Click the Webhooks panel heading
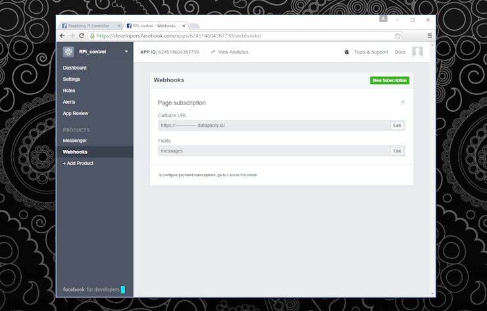 (169, 80)
